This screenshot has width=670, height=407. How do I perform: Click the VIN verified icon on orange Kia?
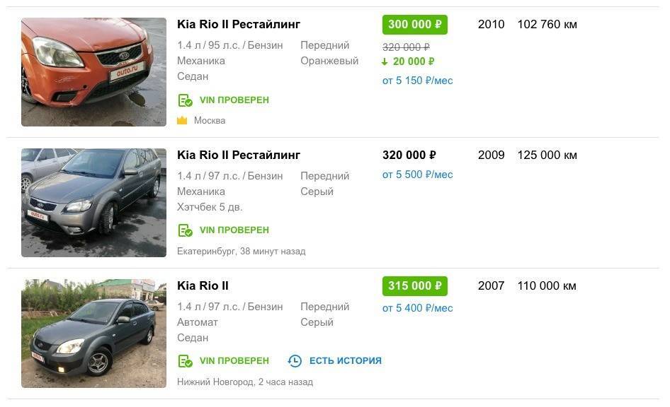[x=185, y=100]
